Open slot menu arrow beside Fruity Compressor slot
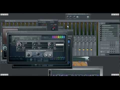The image size is (120, 90). coord(101,32)
